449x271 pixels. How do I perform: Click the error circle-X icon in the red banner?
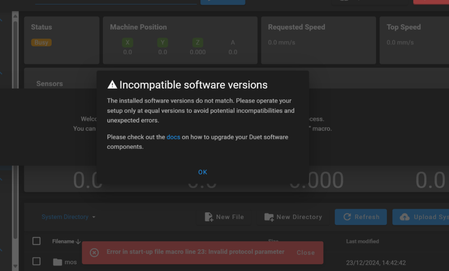click(x=94, y=253)
